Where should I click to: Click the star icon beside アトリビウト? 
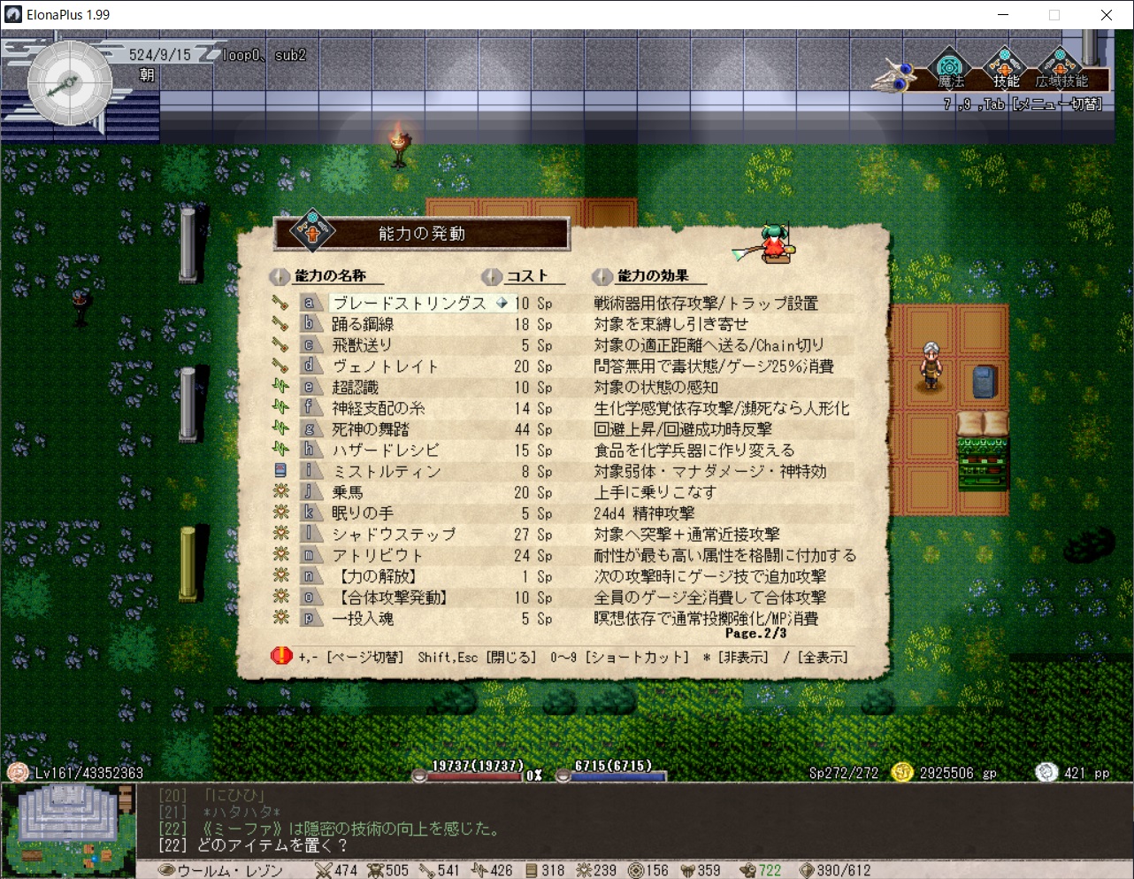pos(280,555)
